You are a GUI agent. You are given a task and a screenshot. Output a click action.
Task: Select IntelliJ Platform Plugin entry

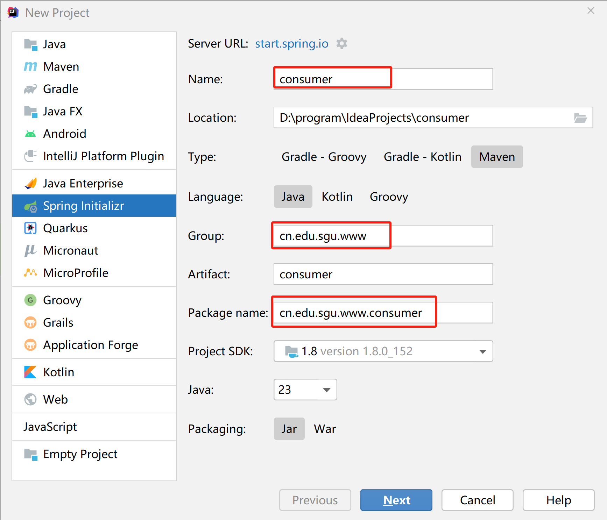pyautogui.click(x=94, y=156)
